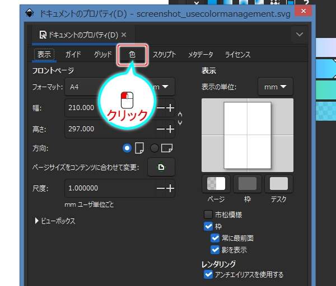Toggle the width/height ratio lock icon

(x=180, y=118)
